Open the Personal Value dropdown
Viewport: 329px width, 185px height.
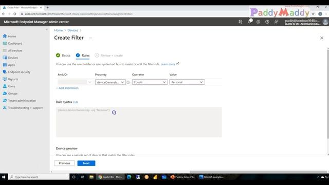[x=187, y=82]
